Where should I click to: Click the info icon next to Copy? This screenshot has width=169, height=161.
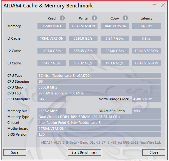(125, 18)
